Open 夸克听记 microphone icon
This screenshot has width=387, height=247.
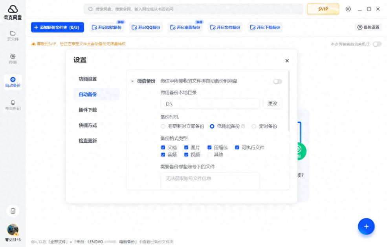(x=13, y=104)
